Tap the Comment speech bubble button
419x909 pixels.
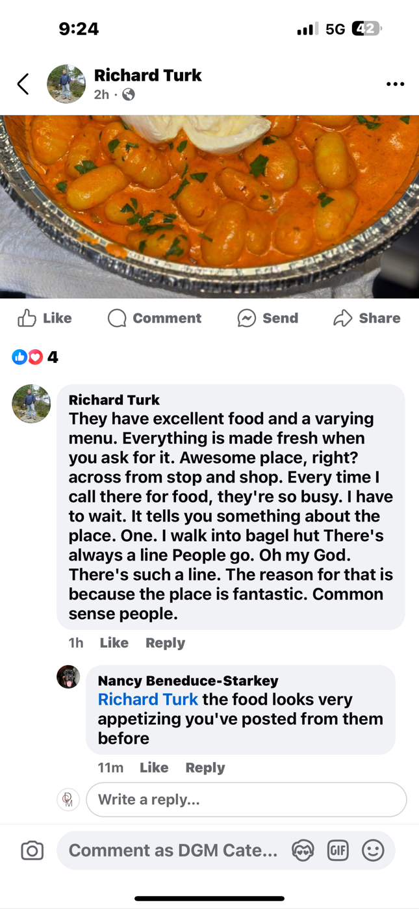[155, 318]
